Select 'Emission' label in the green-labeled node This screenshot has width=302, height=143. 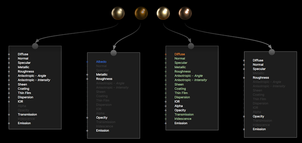(181, 123)
